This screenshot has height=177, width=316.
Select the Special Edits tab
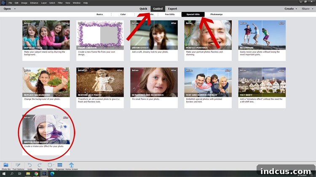pos(193,14)
